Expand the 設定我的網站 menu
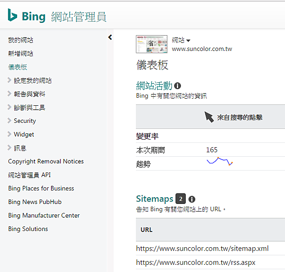Screen dimensions: 285x272 (x=9, y=81)
